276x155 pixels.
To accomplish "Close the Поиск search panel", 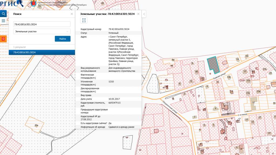I will (x=72, y=14).
